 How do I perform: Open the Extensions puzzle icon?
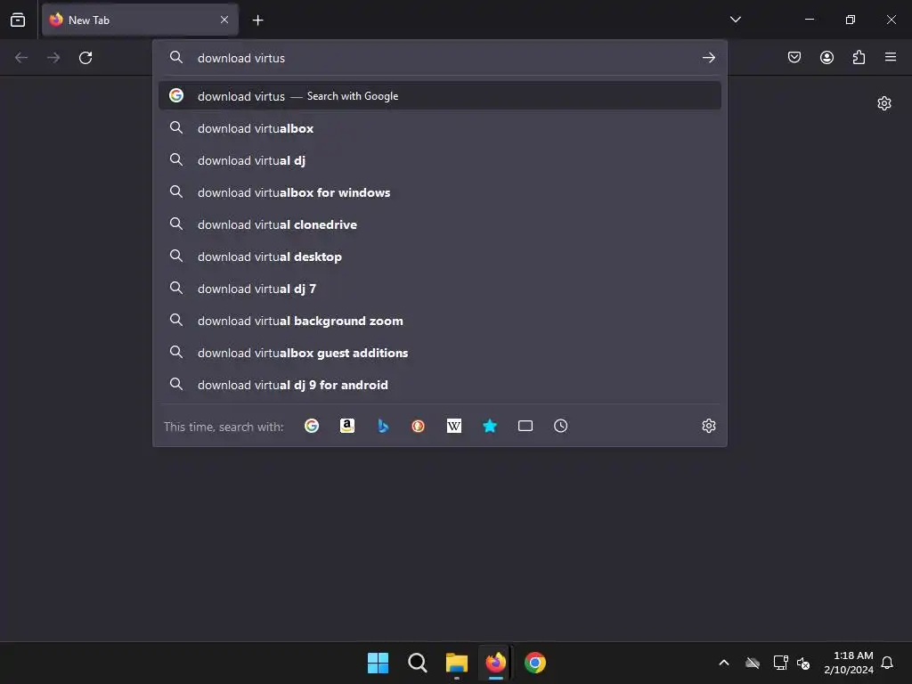coord(859,57)
